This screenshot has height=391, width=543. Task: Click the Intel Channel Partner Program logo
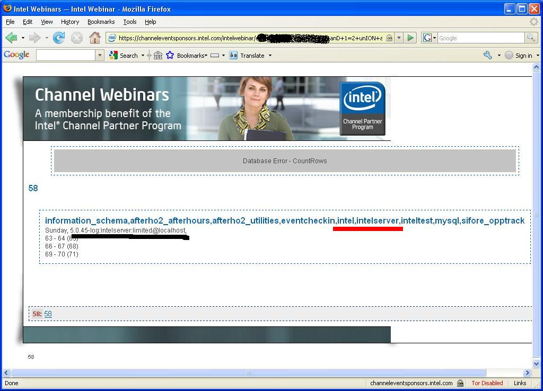(362, 108)
